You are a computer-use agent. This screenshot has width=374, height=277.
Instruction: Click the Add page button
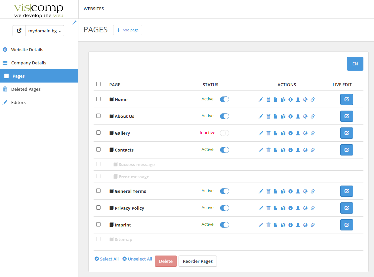tap(128, 30)
